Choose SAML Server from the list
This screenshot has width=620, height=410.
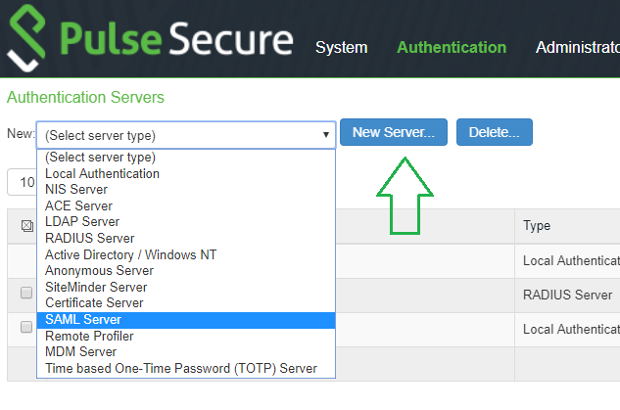186,320
